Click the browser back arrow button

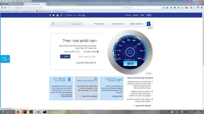point(2,8)
